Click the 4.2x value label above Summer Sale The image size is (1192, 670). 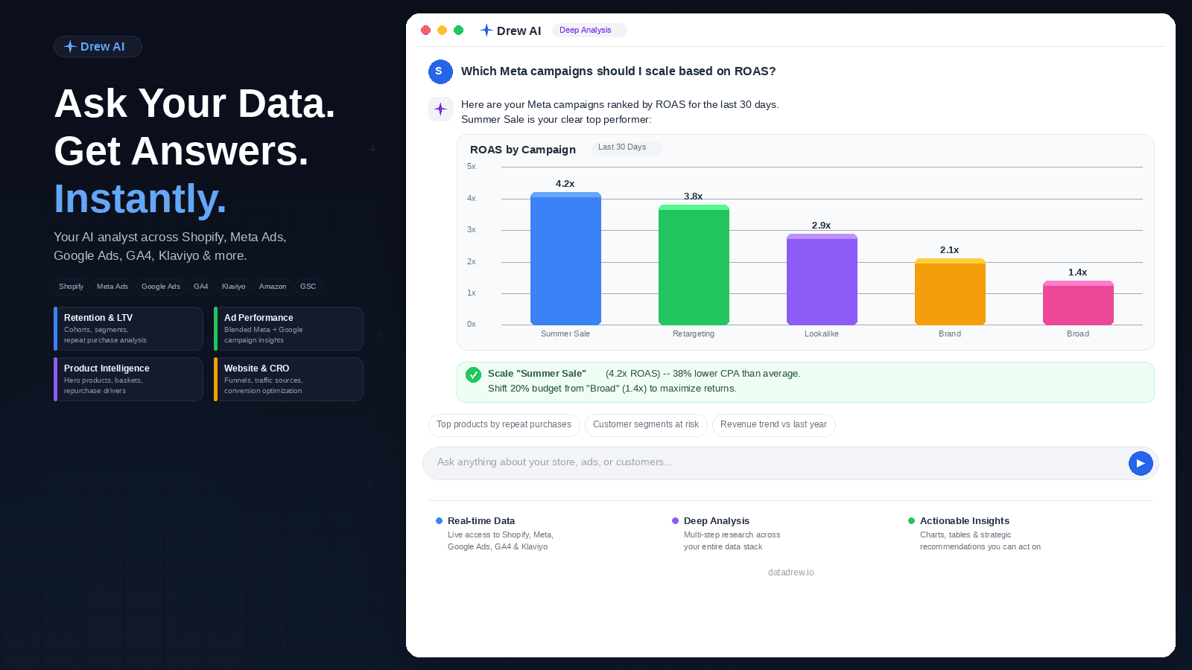pos(565,184)
